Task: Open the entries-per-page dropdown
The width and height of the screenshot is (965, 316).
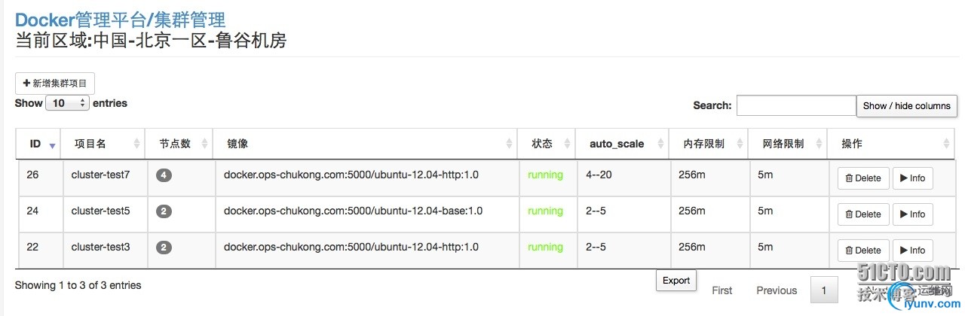Action: click(68, 103)
